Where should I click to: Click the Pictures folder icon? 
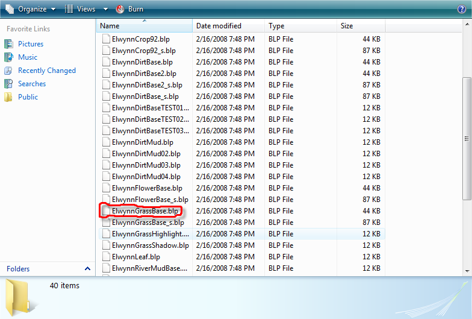coord(8,44)
